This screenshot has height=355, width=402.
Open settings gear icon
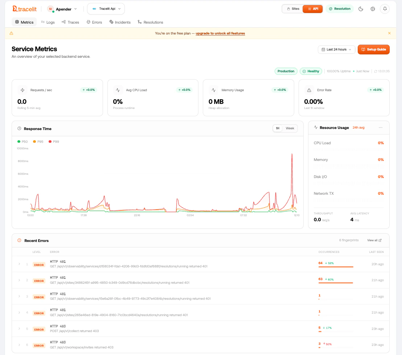[x=373, y=9]
